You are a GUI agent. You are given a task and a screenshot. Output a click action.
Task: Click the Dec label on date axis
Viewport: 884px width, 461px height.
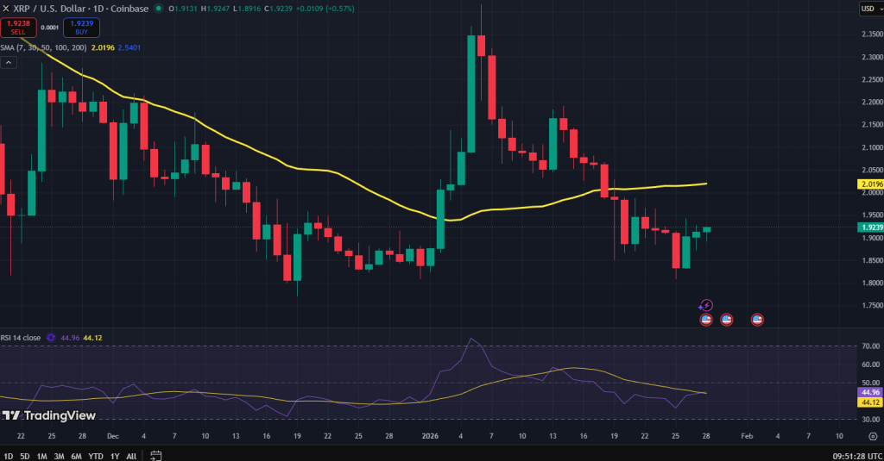tap(113, 436)
